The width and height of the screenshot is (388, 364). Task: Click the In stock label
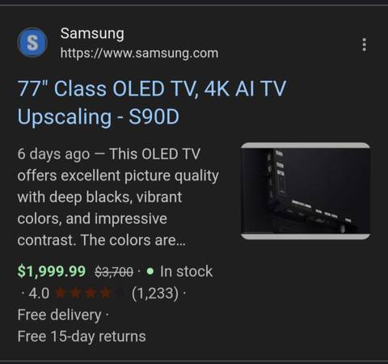(186, 271)
